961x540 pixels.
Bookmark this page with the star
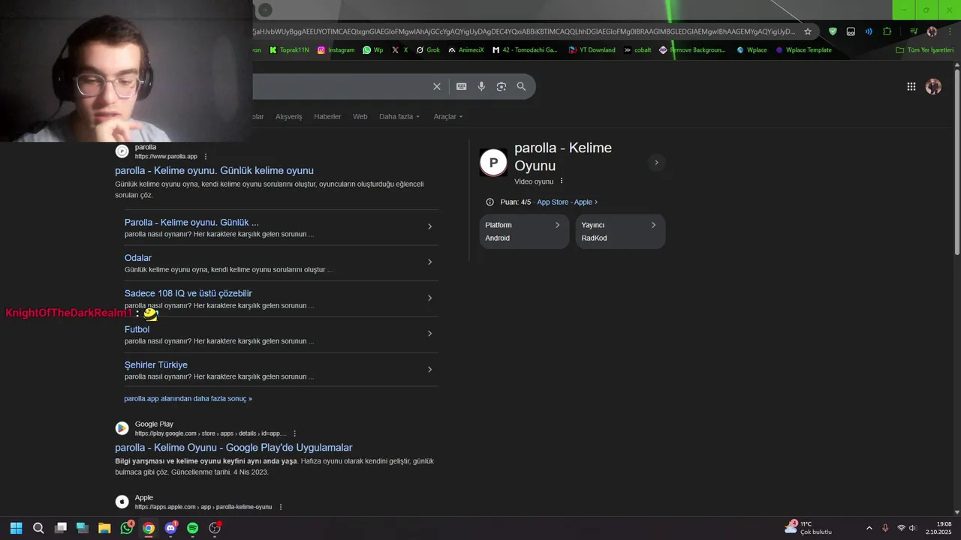[x=808, y=31]
